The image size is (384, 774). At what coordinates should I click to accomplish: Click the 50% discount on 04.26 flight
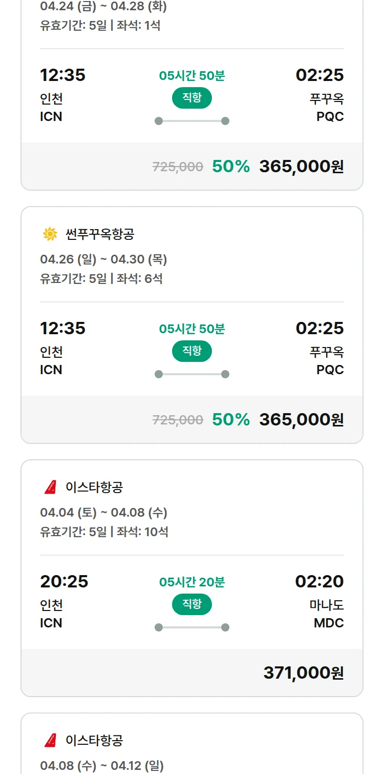[x=231, y=420]
